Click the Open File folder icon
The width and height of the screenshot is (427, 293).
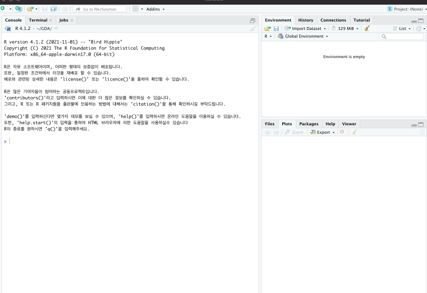coord(30,9)
